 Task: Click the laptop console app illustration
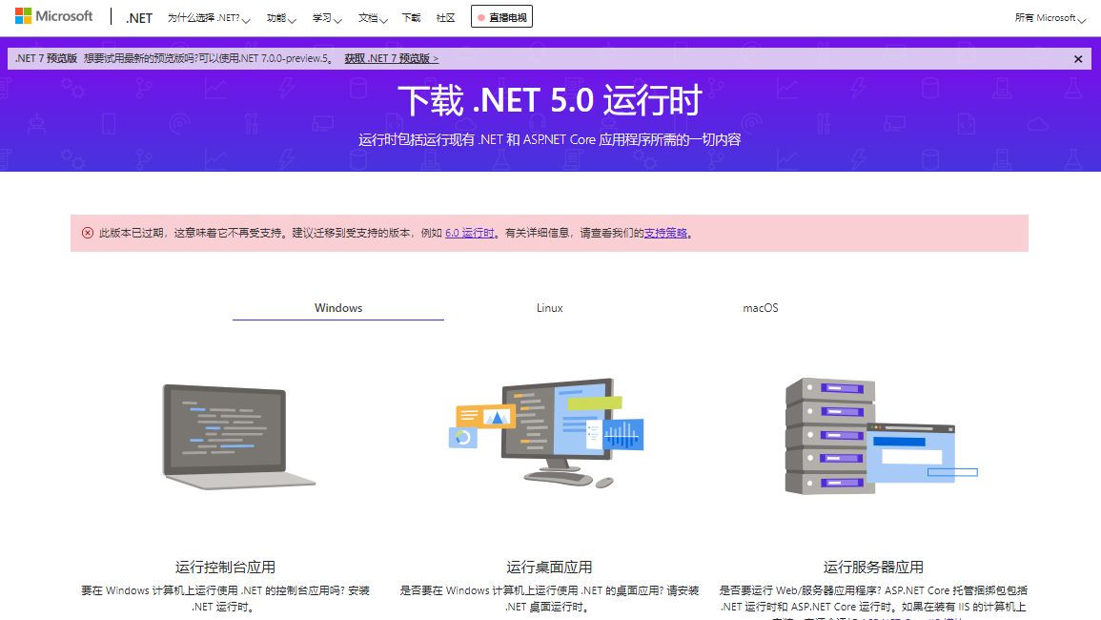[238, 437]
